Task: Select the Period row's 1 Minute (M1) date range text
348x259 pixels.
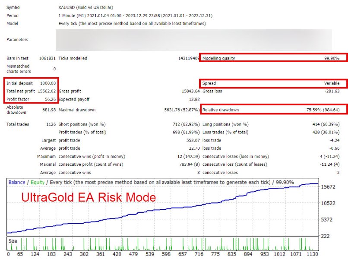Action: pos(136,16)
